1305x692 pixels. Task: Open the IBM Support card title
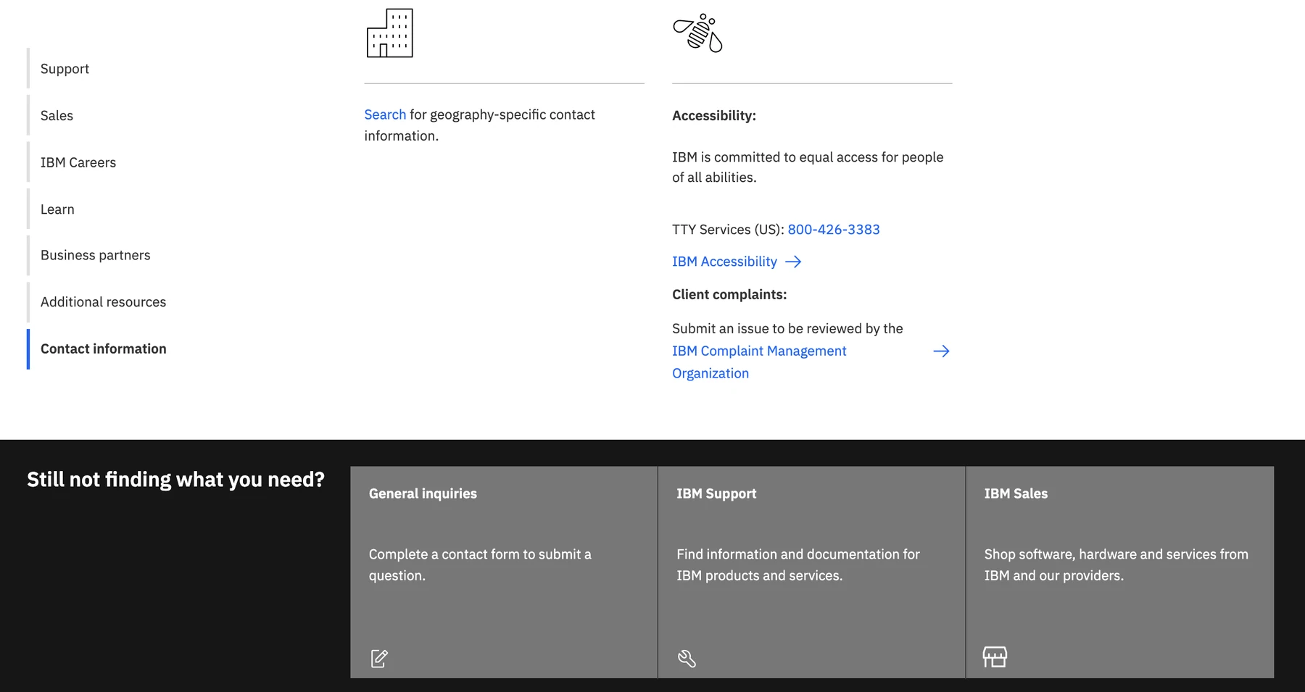click(716, 493)
